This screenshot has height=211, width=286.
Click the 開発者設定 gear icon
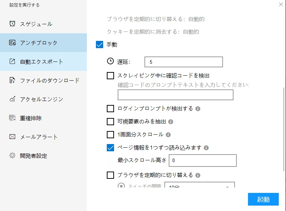click(x=12, y=156)
